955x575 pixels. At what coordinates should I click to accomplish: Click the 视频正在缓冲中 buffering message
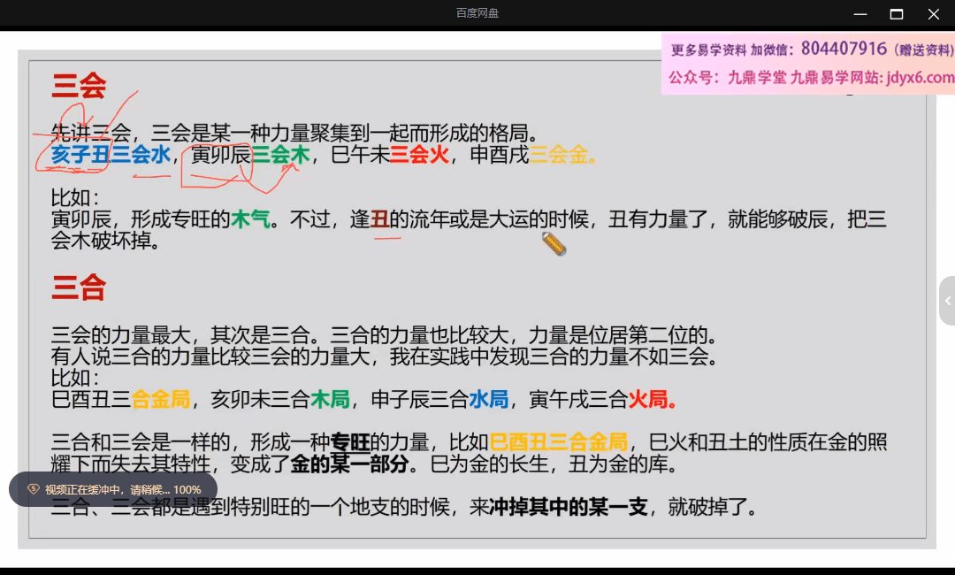pyautogui.click(x=122, y=489)
